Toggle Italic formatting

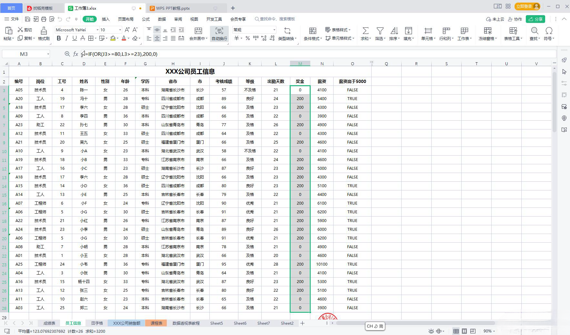pyautogui.click(x=66, y=38)
